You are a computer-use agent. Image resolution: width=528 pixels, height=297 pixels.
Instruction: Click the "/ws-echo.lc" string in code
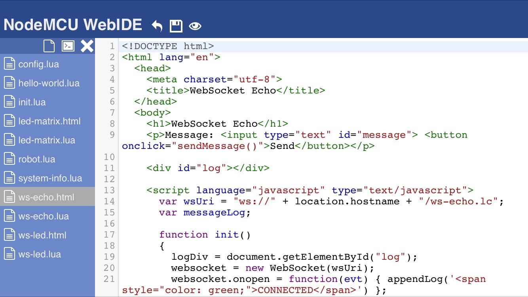pyautogui.click(x=458, y=202)
